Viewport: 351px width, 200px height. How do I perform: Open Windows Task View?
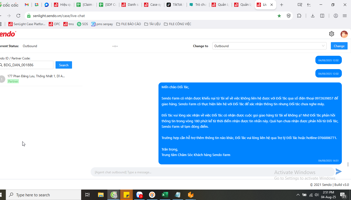pyautogui.click(x=87, y=195)
